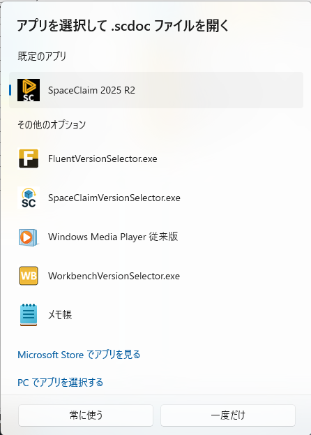Choose WorkbenchVersionSelector.exe entry
The height and width of the screenshot is (435, 311).
pos(156,276)
